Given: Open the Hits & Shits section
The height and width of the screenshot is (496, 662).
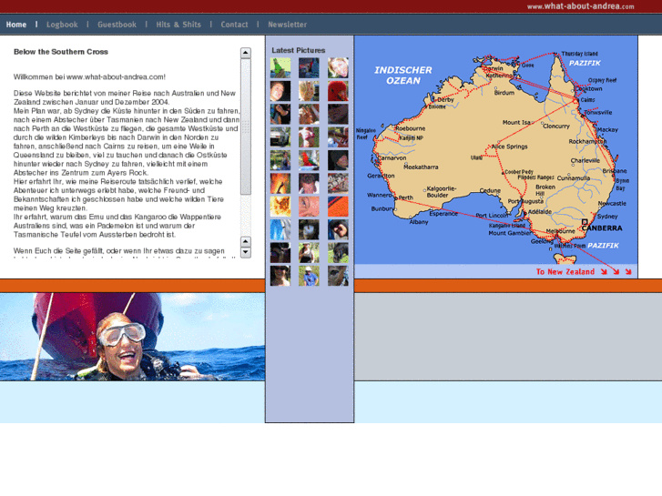Looking at the screenshot, I should point(178,25).
